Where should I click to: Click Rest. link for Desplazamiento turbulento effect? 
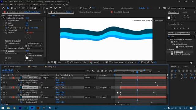coord(27,18)
